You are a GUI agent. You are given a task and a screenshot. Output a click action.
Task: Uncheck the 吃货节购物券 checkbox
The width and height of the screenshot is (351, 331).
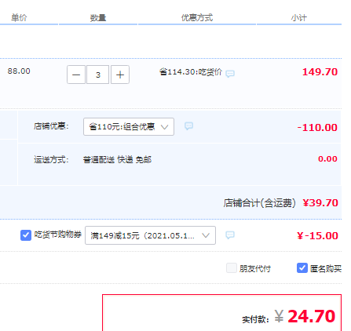point(26,235)
